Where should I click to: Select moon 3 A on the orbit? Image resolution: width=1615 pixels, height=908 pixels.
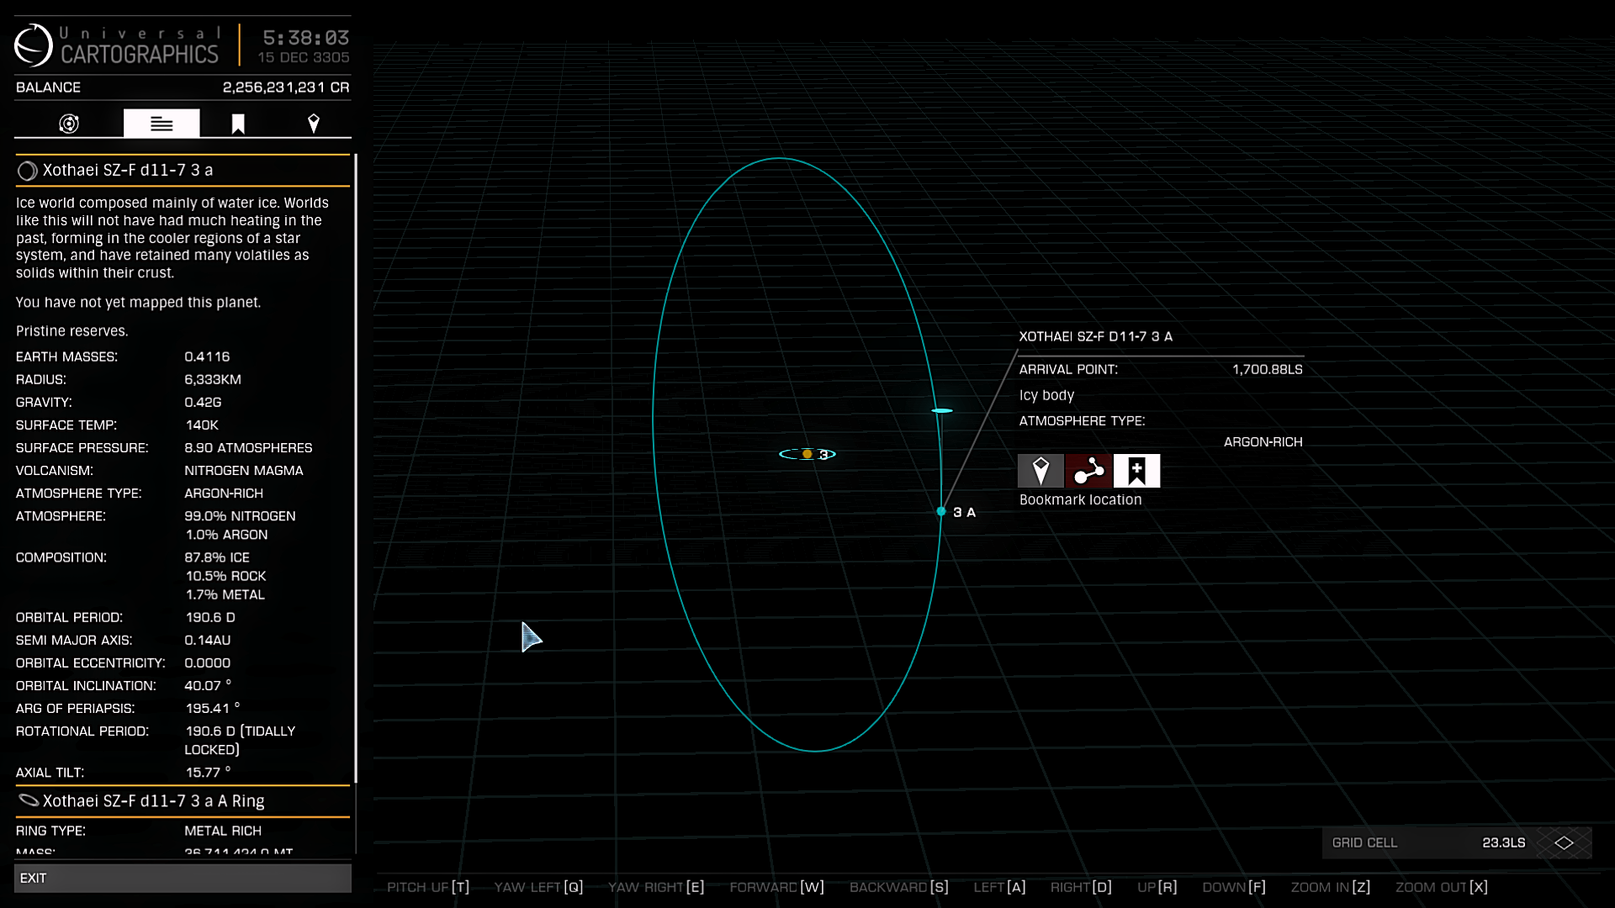(x=941, y=511)
